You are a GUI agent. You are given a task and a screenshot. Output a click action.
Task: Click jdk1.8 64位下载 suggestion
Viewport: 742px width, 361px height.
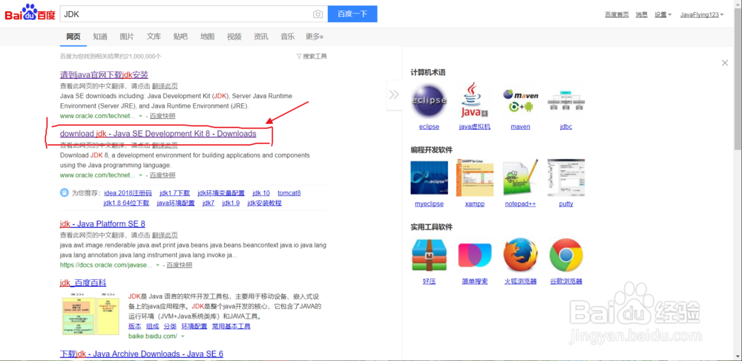tap(126, 204)
